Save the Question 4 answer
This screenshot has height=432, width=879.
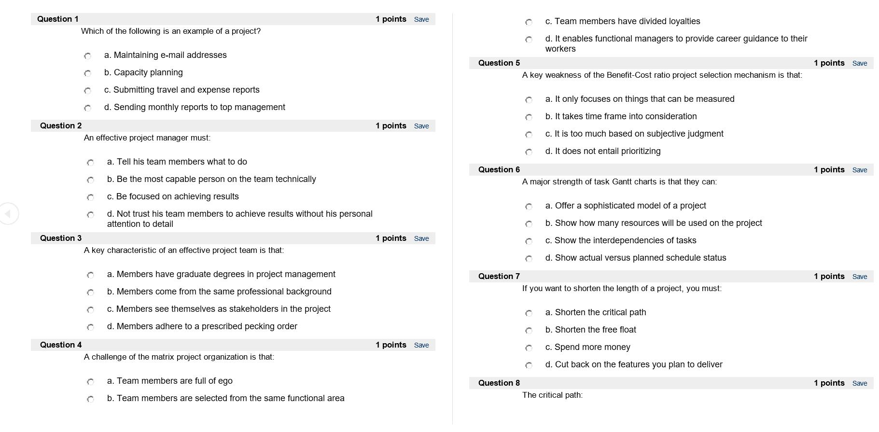click(x=421, y=345)
